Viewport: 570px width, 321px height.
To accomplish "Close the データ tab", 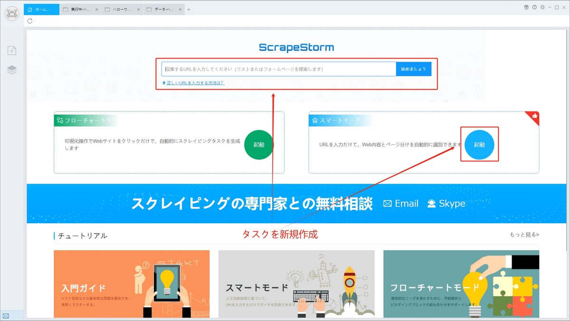I will coord(180,9).
